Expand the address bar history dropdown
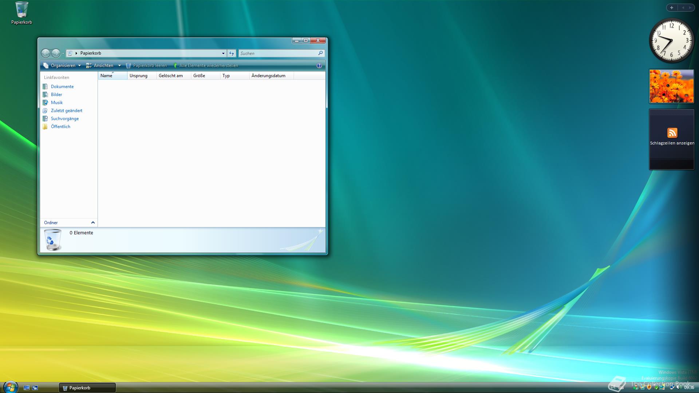 click(x=223, y=53)
